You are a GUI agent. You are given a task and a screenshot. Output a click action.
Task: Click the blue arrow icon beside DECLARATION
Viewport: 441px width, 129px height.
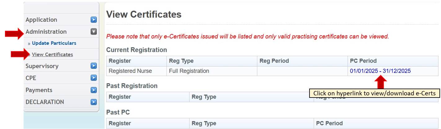click(94, 102)
